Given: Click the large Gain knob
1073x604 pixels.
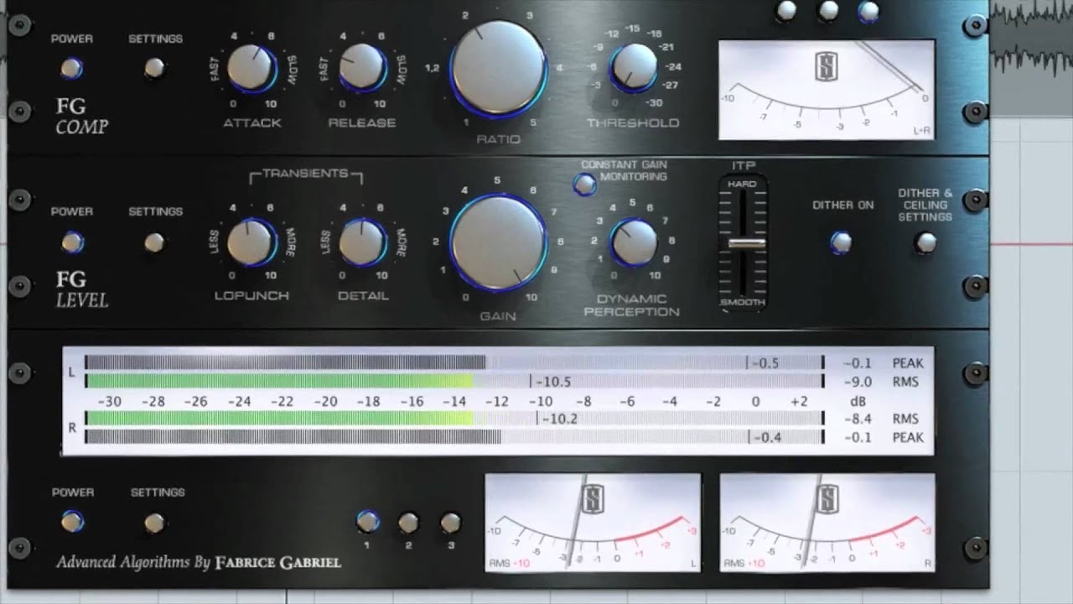Looking at the screenshot, I should click(498, 243).
